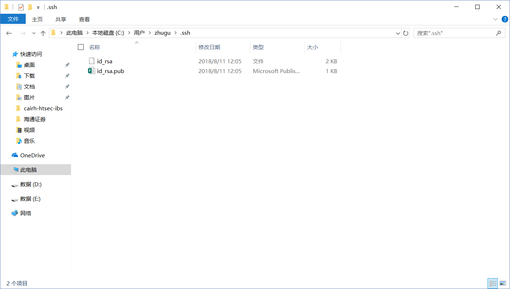This screenshot has height=289, width=510.
Task: Open the Customize Quick Access Toolbar dropdown
Action: pos(38,7)
